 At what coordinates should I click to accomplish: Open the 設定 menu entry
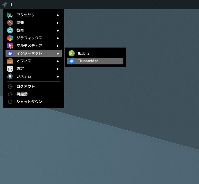pyautogui.click(x=34, y=69)
